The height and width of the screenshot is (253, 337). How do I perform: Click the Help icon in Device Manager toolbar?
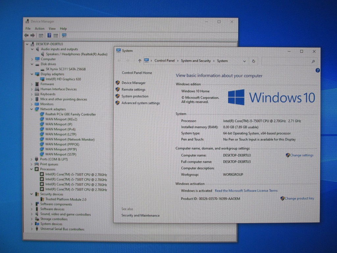tap(49, 35)
